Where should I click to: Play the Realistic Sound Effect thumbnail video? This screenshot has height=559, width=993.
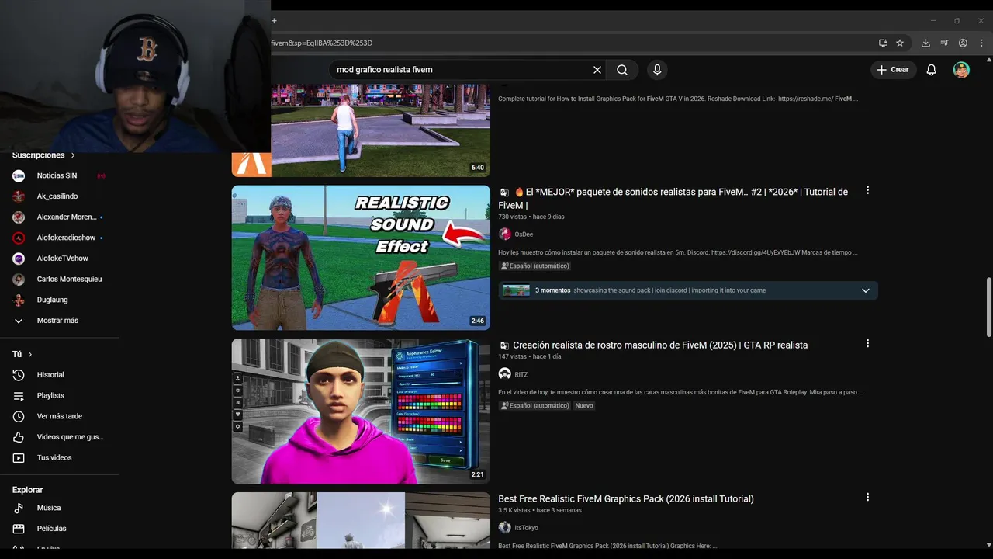pyautogui.click(x=361, y=258)
